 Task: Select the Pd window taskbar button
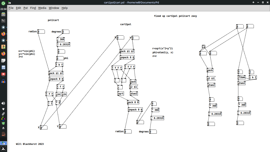click(x=3, y=143)
